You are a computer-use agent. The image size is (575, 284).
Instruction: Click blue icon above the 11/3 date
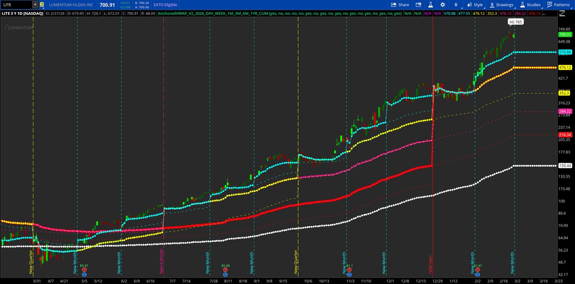350,275
